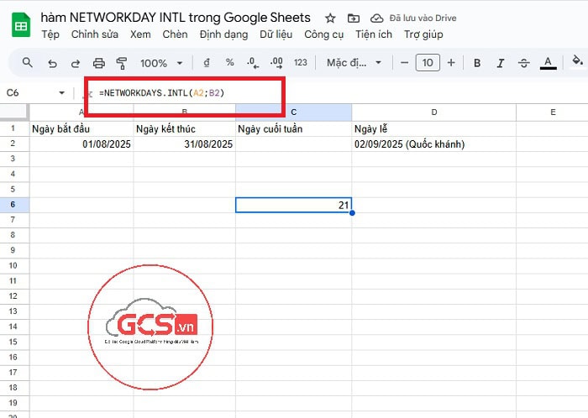
Task: Star this spreadsheet document
Action: [330, 18]
